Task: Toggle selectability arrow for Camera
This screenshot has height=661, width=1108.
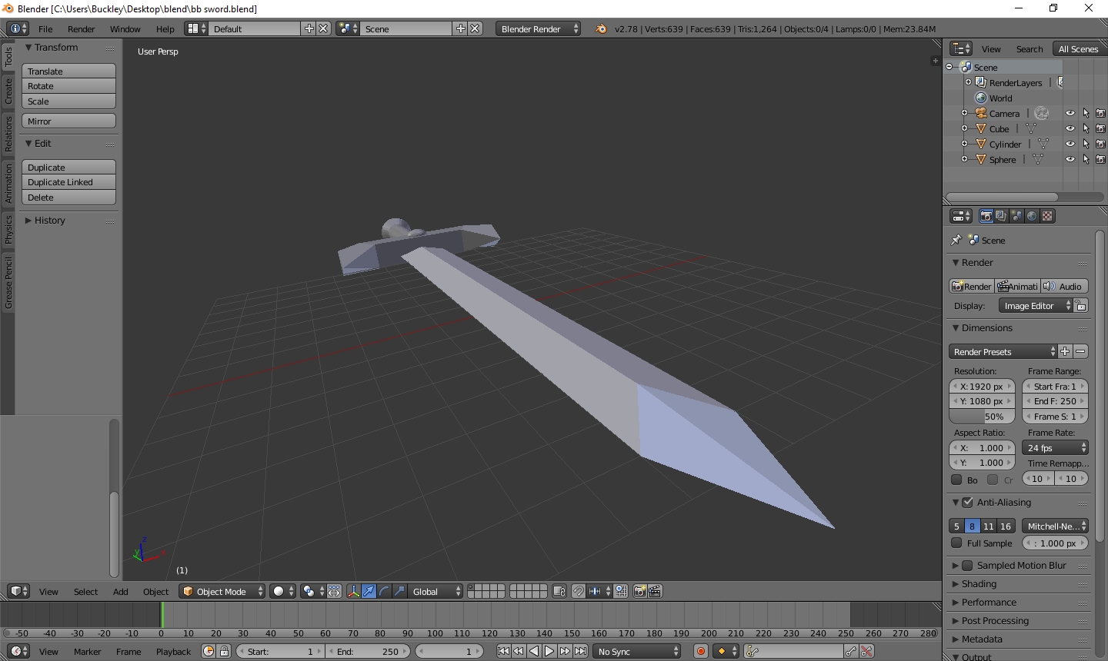Action: (x=1086, y=113)
